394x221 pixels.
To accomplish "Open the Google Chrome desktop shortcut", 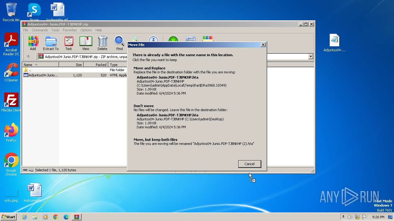I will pos(11,165).
